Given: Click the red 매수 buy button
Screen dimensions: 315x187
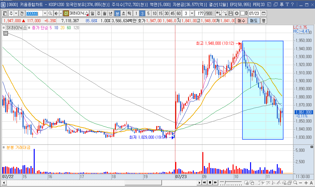Looking at the screenshot, I should 241,21.
